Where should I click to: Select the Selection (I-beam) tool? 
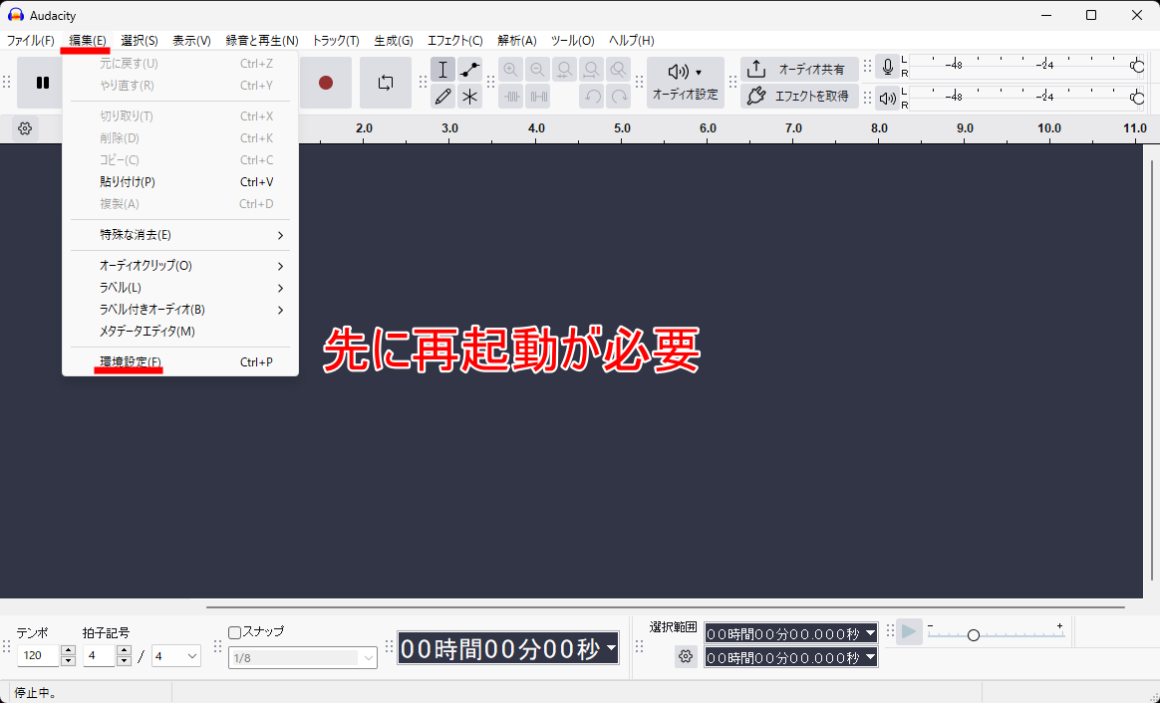tap(442, 70)
